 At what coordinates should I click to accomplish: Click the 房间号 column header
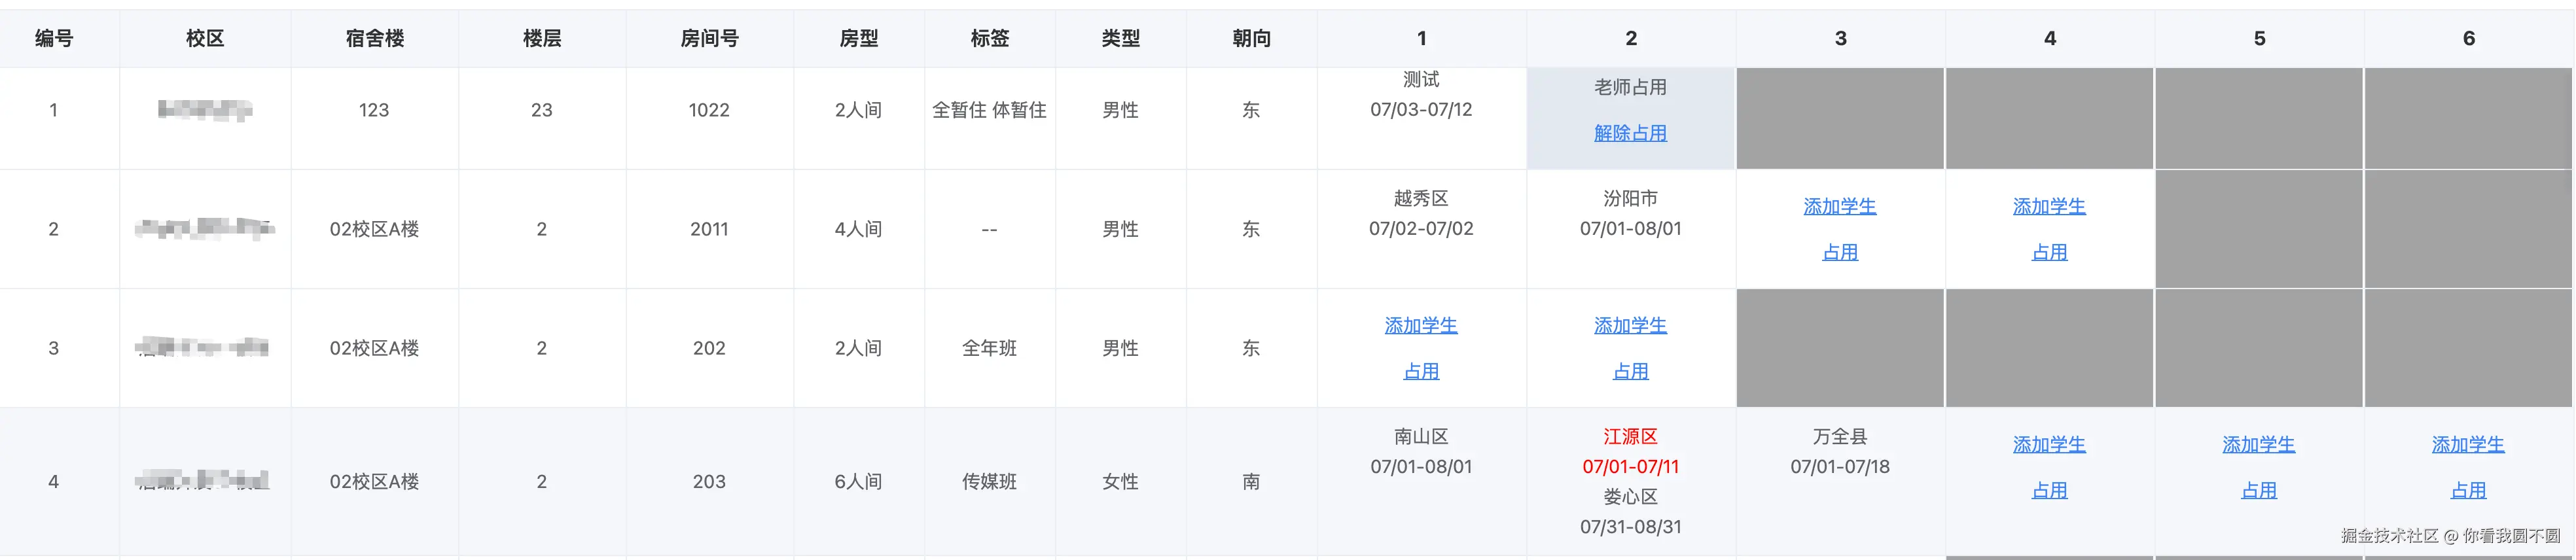tap(709, 38)
